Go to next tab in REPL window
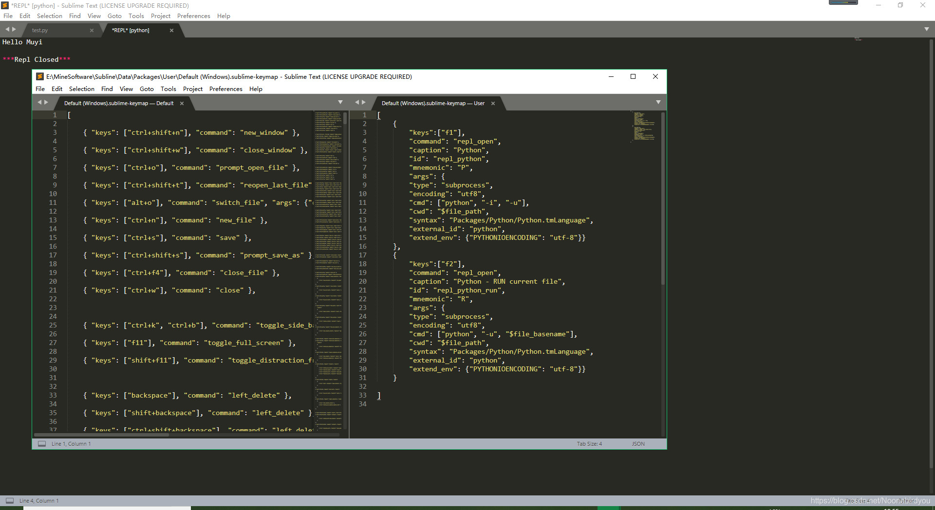This screenshot has height=510, width=935. point(14,29)
